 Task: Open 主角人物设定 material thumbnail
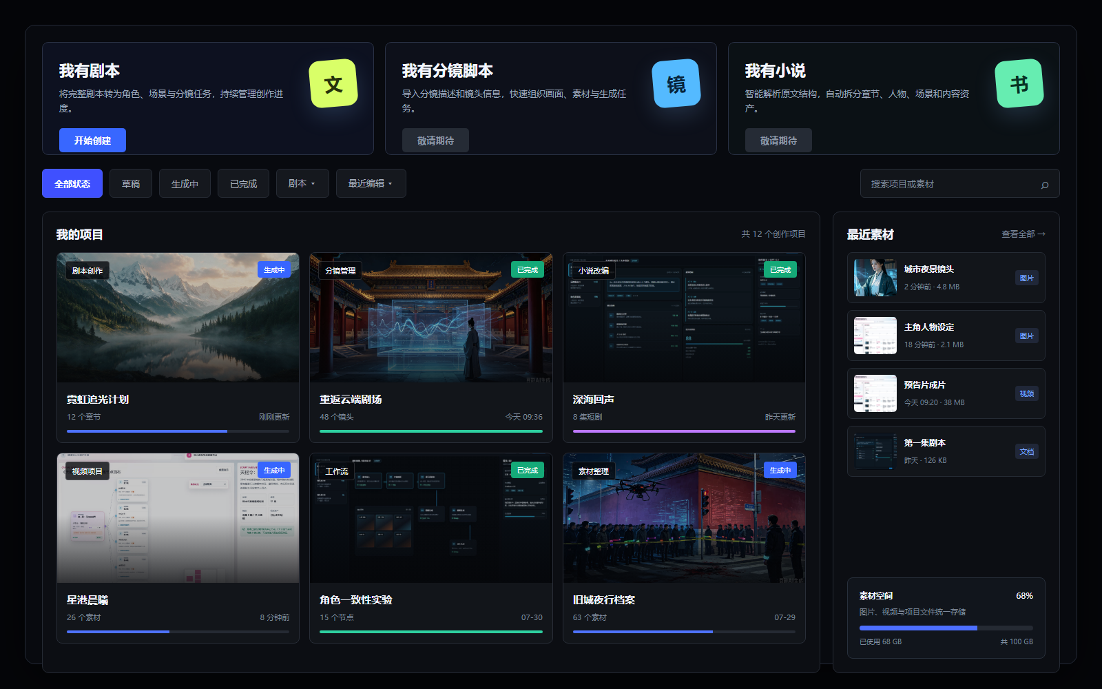[875, 336]
